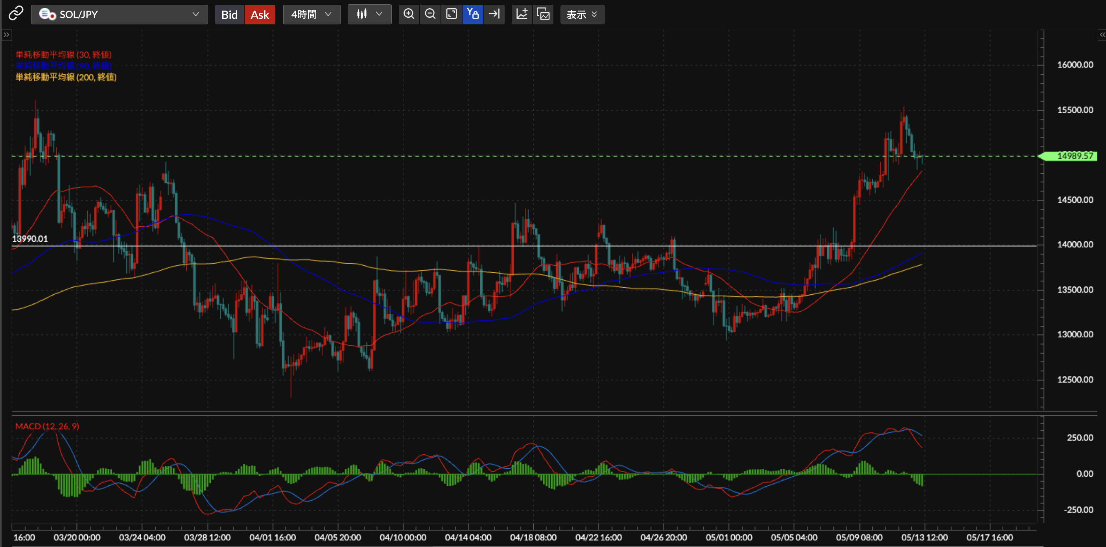
Task: Click the save chart image icon
Action: click(x=543, y=14)
